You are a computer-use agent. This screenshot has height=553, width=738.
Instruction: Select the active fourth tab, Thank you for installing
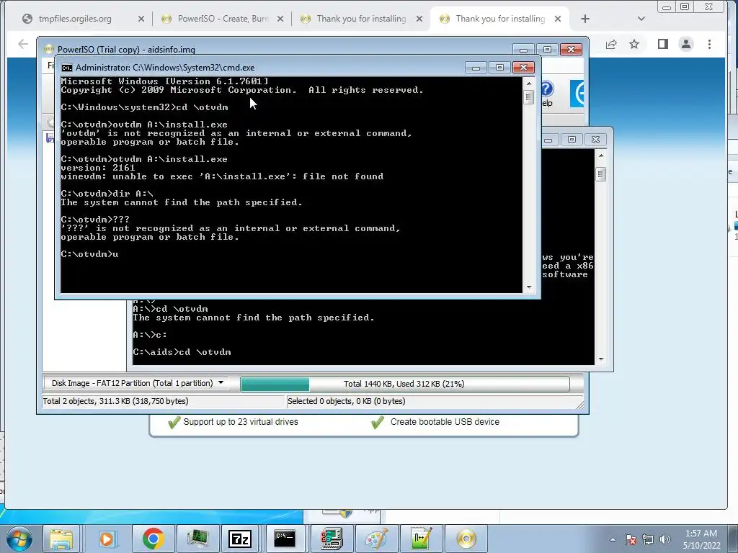click(x=500, y=19)
